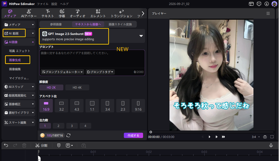Select 画像編集 in sidebar

pyautogui.click(x=15, y=69)
